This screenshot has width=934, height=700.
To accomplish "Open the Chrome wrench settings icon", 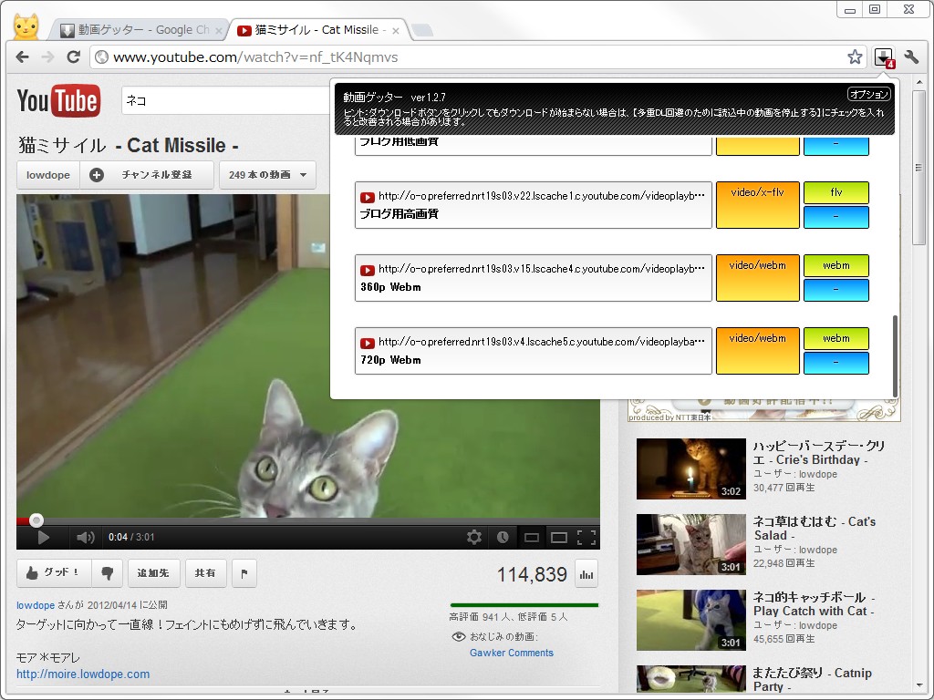I will click(911, 56).
